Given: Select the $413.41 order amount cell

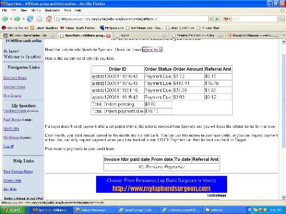Looking at the screenshot, I should (x=188, y=83).
